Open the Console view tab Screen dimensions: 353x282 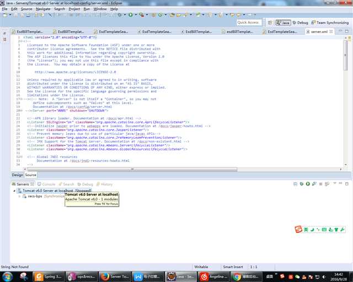[x=46, y=184]
